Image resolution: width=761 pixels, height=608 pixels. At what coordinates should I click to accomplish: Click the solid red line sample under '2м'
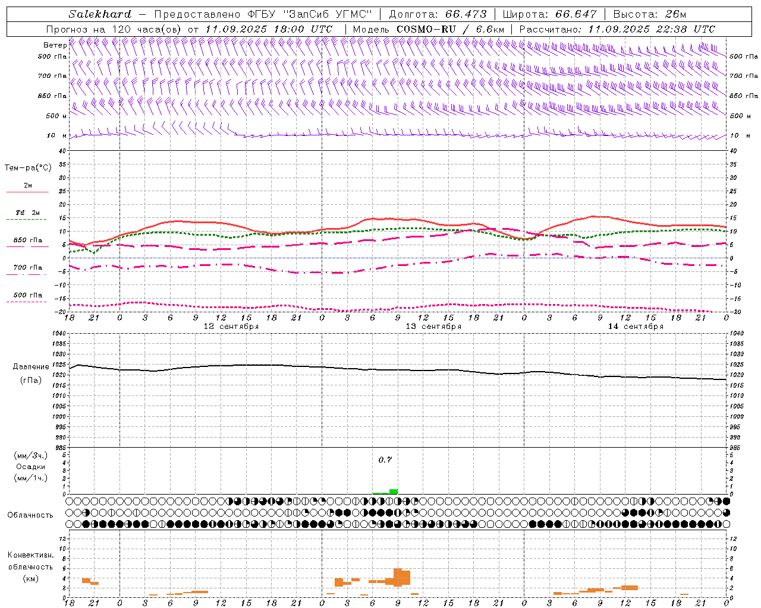click(x=27, y=192)
